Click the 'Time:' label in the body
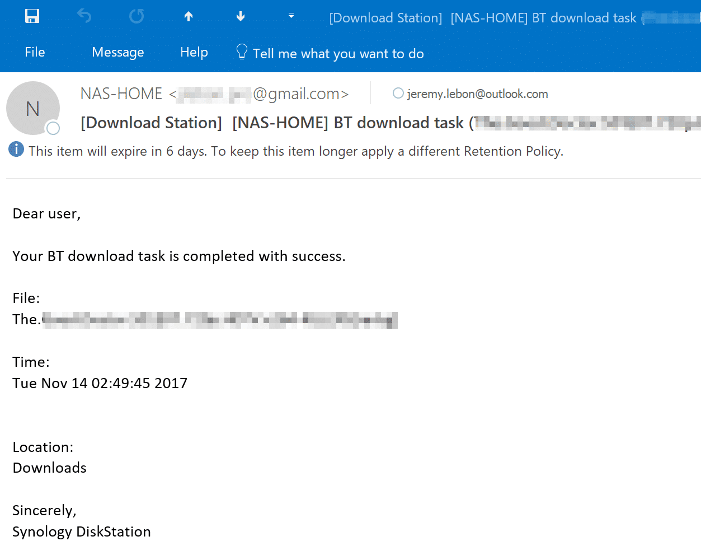 tap(31, 362)
